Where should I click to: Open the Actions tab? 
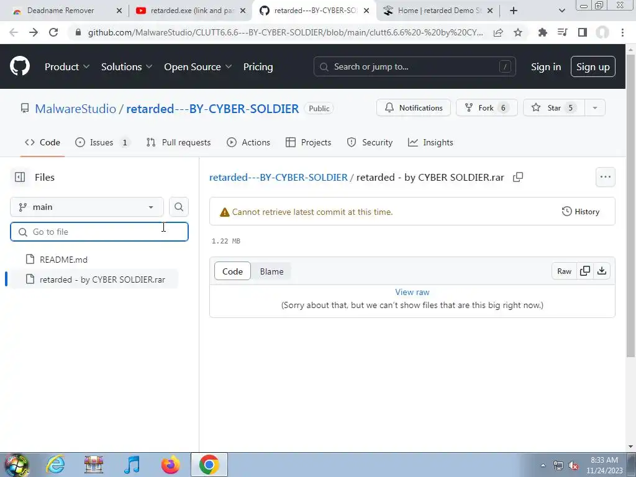pos(248,142)
